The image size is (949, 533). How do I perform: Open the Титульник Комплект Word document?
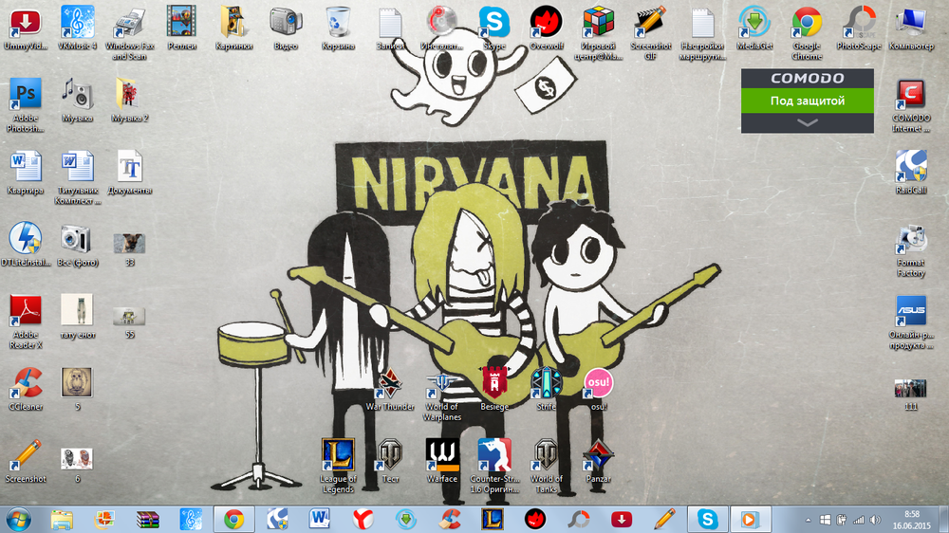point(78,178)
